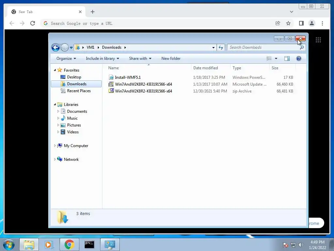Viewport: 334px width, 251px height.
Task: Click Explorer's greyed forward arrow button
Action: [65, 47]
